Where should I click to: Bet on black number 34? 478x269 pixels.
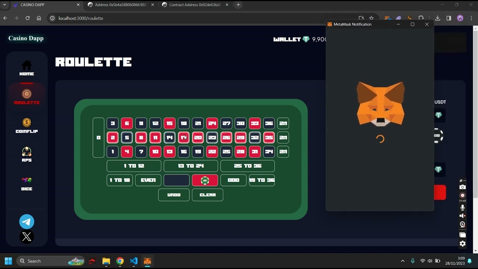pyautogui.click(x=269, y=152)
